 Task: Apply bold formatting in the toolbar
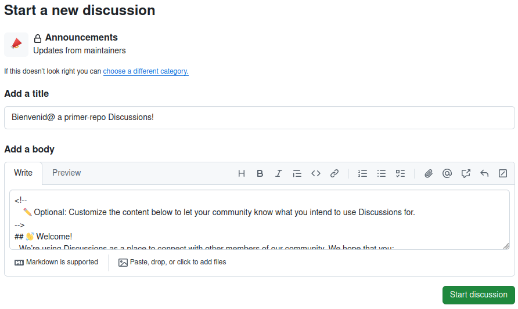(260, 173)
